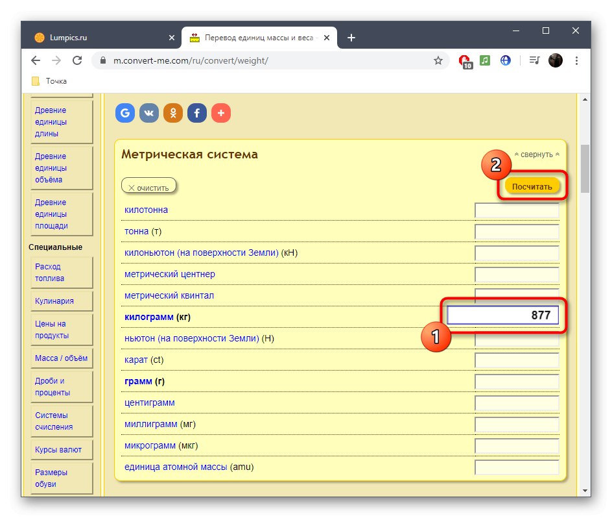Screen dimensions: 612x518
Task: Open Chrome's three-dot menu
Action: click(576, 60)
